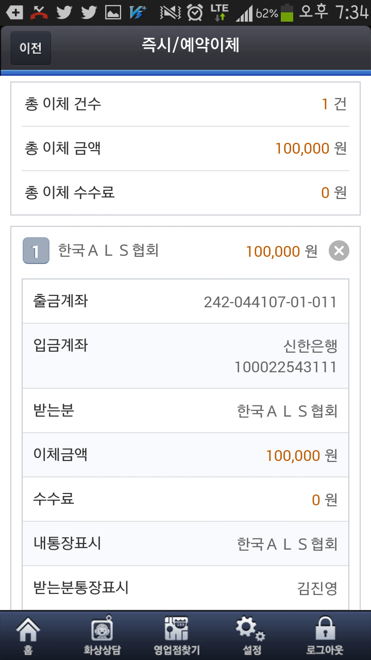The image size is (371, 660).
Task: Open settings (설정) gear icon
Action: click(251, 635)
